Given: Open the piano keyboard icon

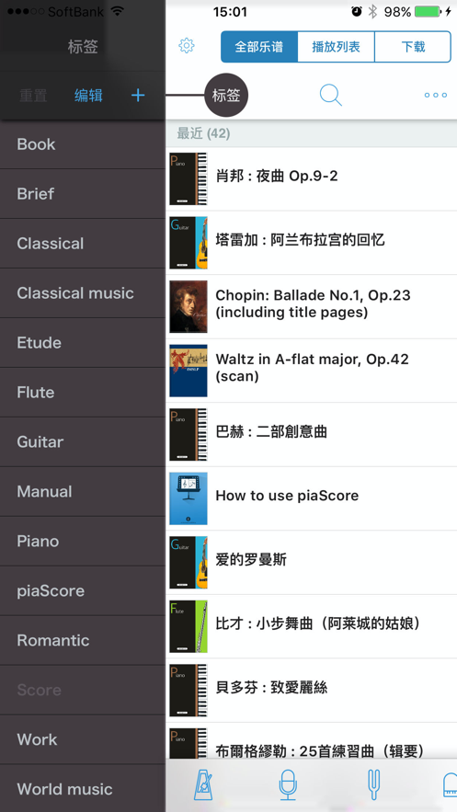Looking at the screenshot, I should pos(450,785).
